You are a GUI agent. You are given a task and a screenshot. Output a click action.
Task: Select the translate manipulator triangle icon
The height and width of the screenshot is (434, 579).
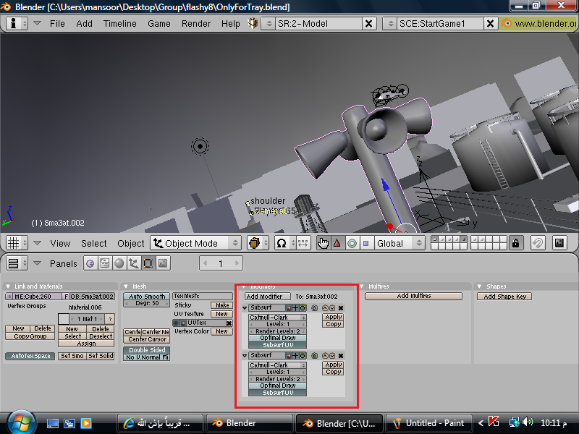[x=337, y=243]
